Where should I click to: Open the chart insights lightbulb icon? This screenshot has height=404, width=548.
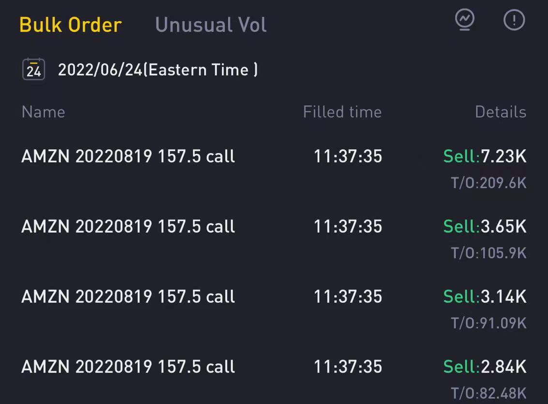pyautogui.click(x=465, y=20)
